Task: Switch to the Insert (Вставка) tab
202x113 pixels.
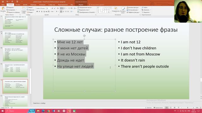Action: coord(18,5)
